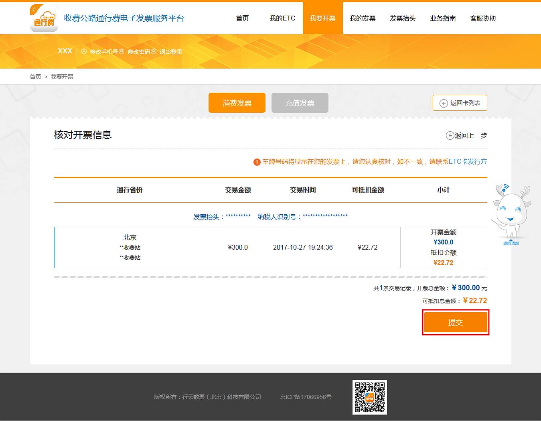Click the 返回顶部 label under mascot

511,243
